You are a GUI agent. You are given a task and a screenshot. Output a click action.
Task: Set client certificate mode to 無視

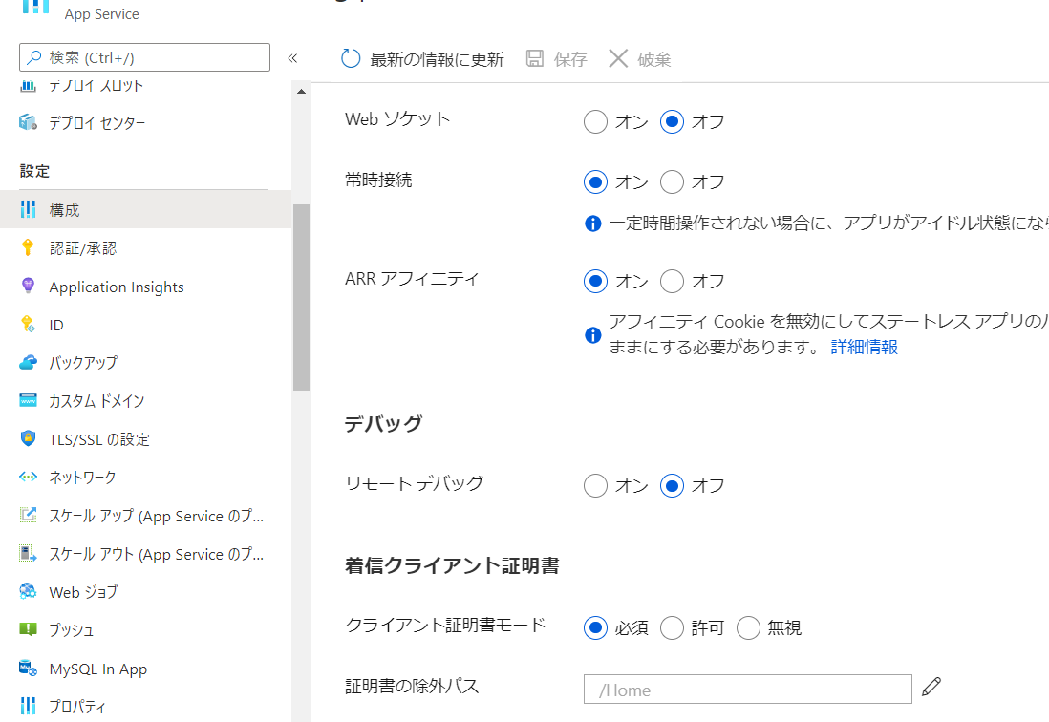pyautogui.click(x=748, y=627)
